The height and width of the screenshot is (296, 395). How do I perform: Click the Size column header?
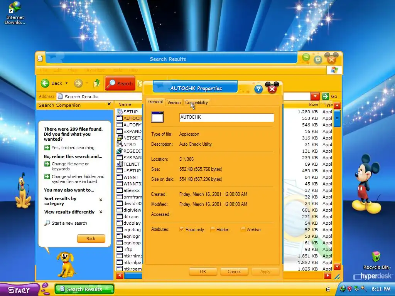(313, 104)
